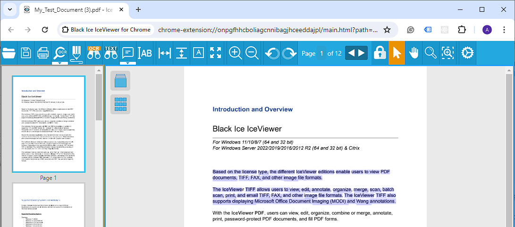Click the Black Ice IceViewer for Chrome chip

[x=106, y=30]
